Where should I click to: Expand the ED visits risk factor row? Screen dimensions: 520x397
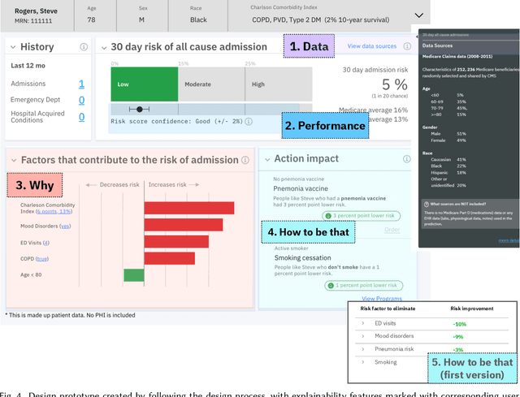coord(365,323)
